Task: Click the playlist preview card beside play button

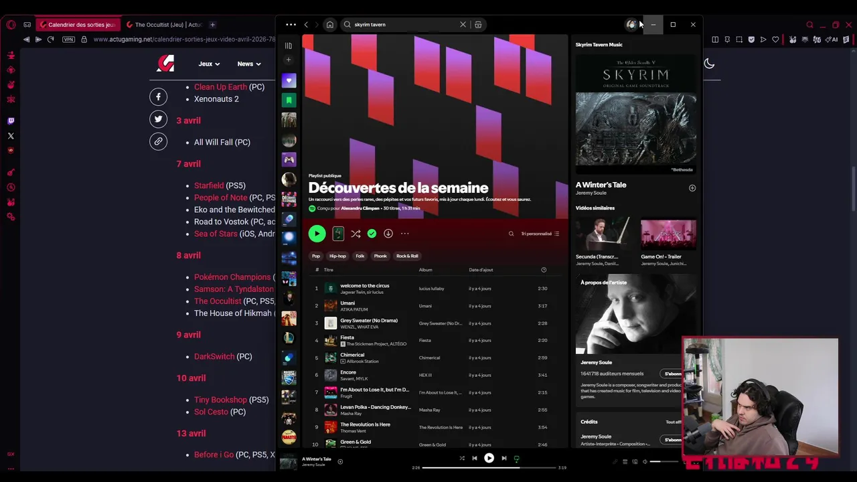Action: click(338, 234)
